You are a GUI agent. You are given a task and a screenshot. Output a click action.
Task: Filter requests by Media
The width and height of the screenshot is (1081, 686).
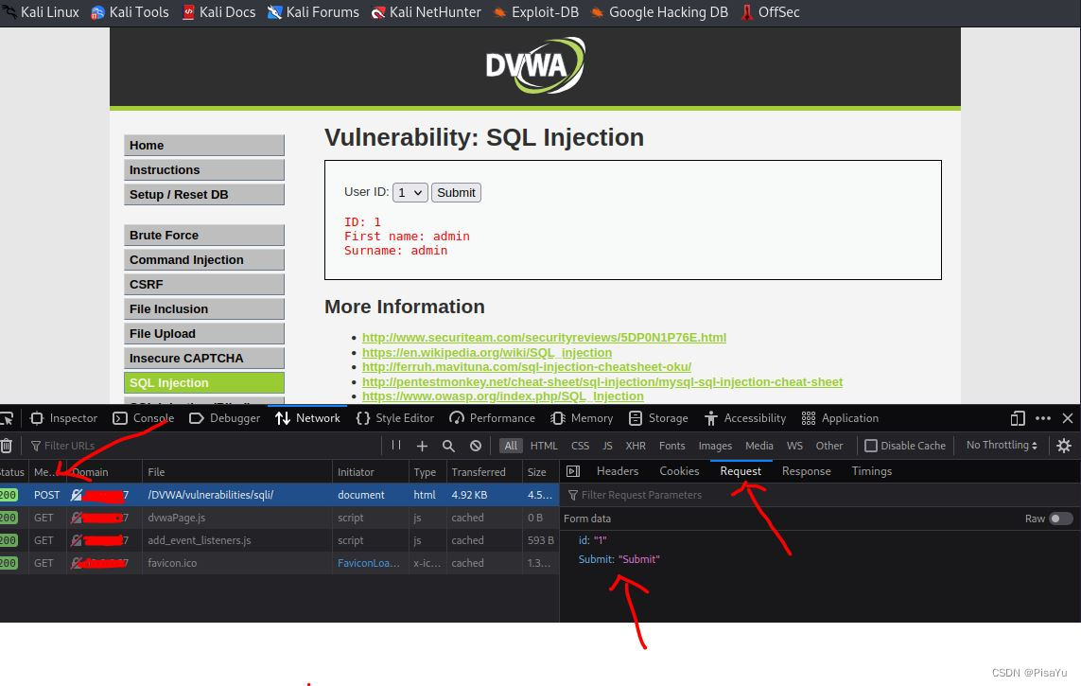[x=759, y=446]
